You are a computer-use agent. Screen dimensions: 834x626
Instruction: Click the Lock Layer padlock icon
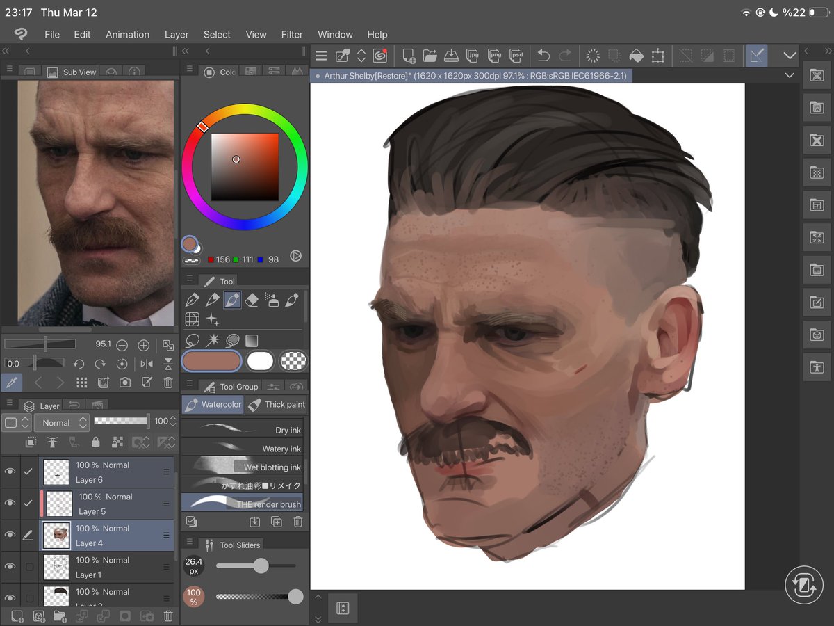pos(95,442)
